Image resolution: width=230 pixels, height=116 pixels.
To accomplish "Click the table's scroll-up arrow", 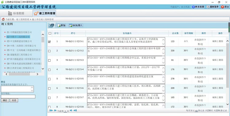I will (227, 41).
